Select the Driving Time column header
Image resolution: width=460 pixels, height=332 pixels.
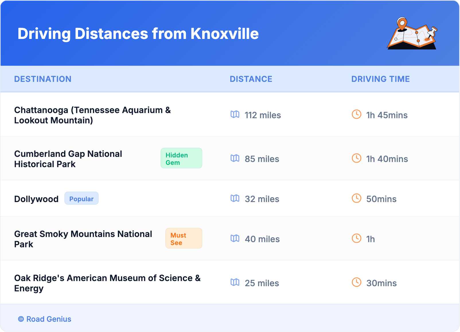[381, 79]
